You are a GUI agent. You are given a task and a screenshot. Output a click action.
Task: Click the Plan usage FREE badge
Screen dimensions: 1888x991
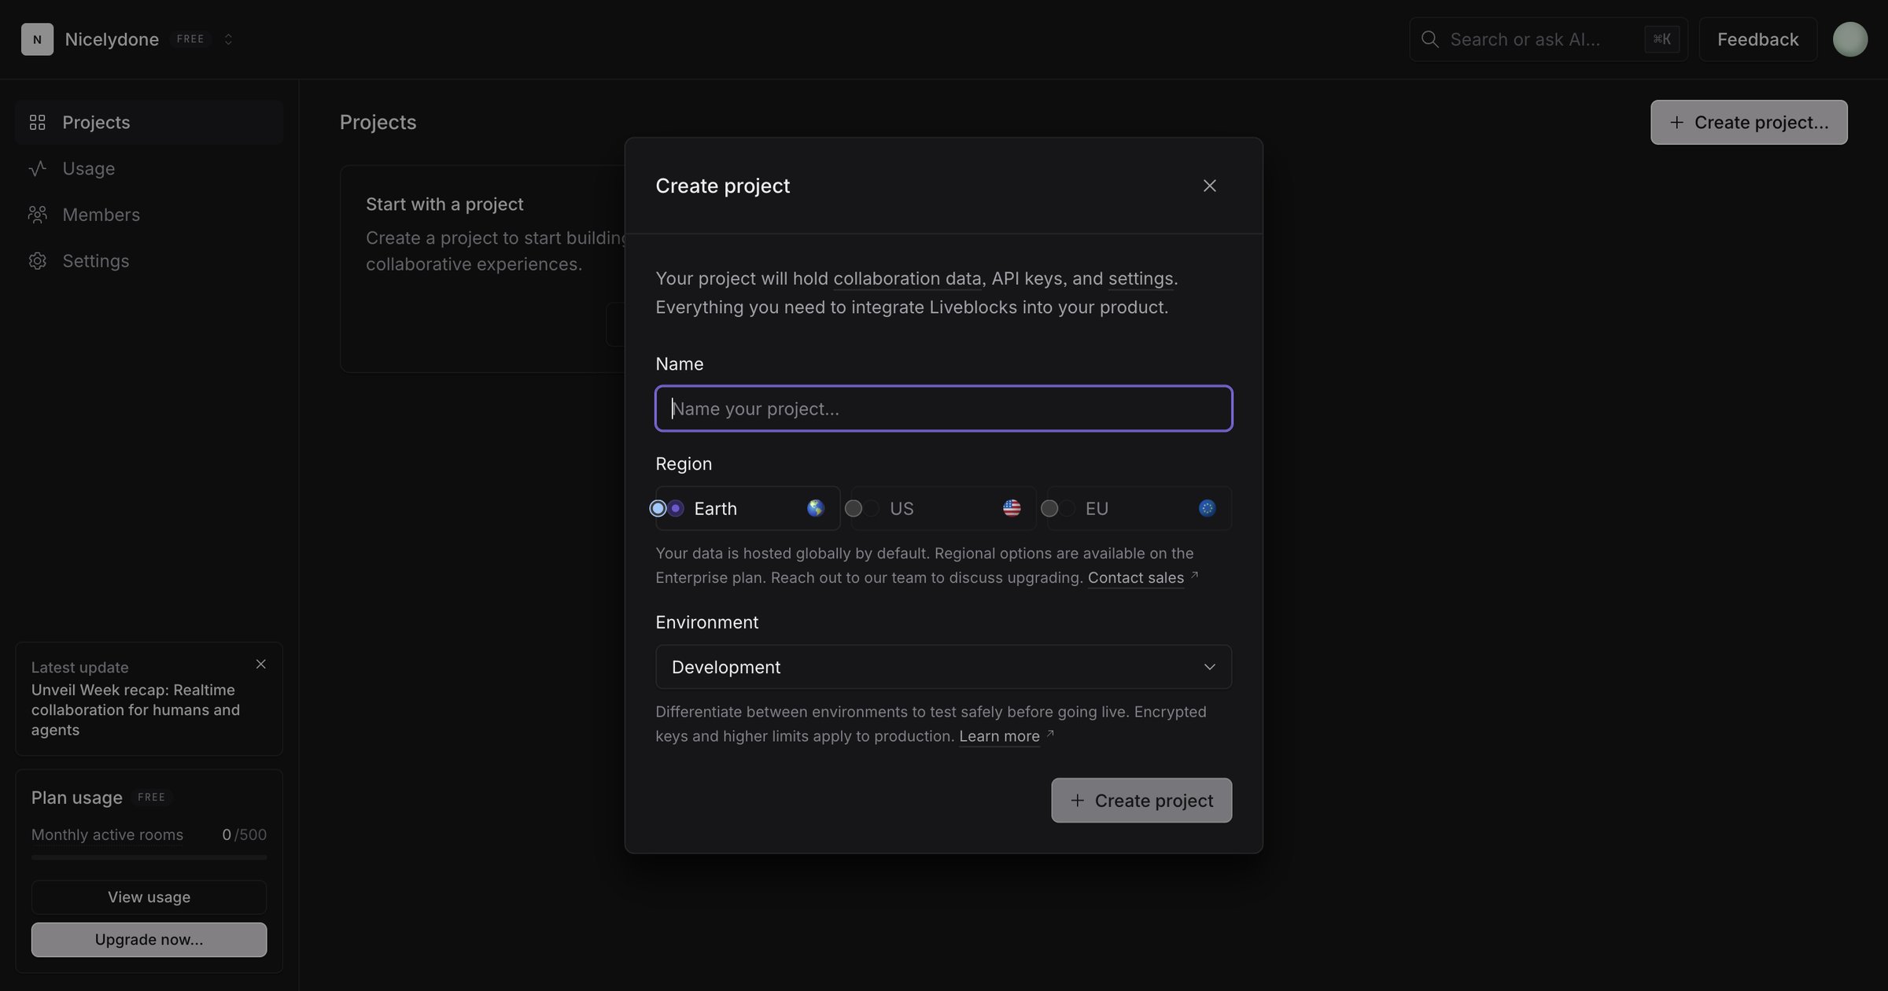(x=151, y=798)
